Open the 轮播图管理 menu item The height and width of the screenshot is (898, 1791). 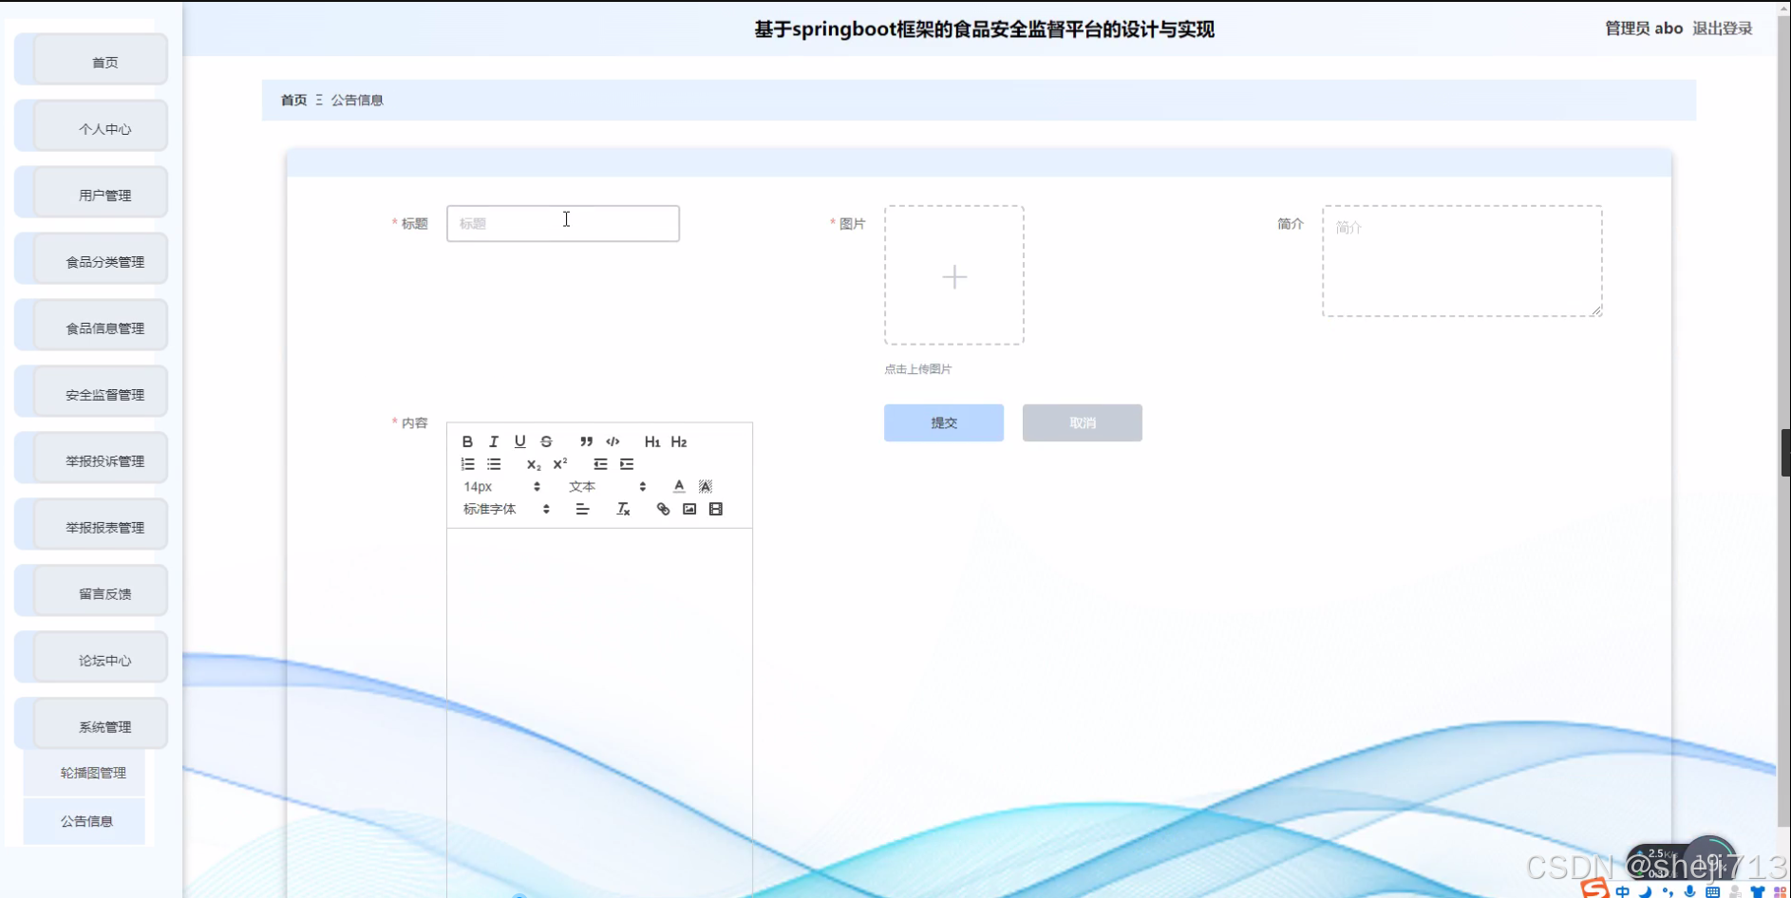tap(94, 772)
